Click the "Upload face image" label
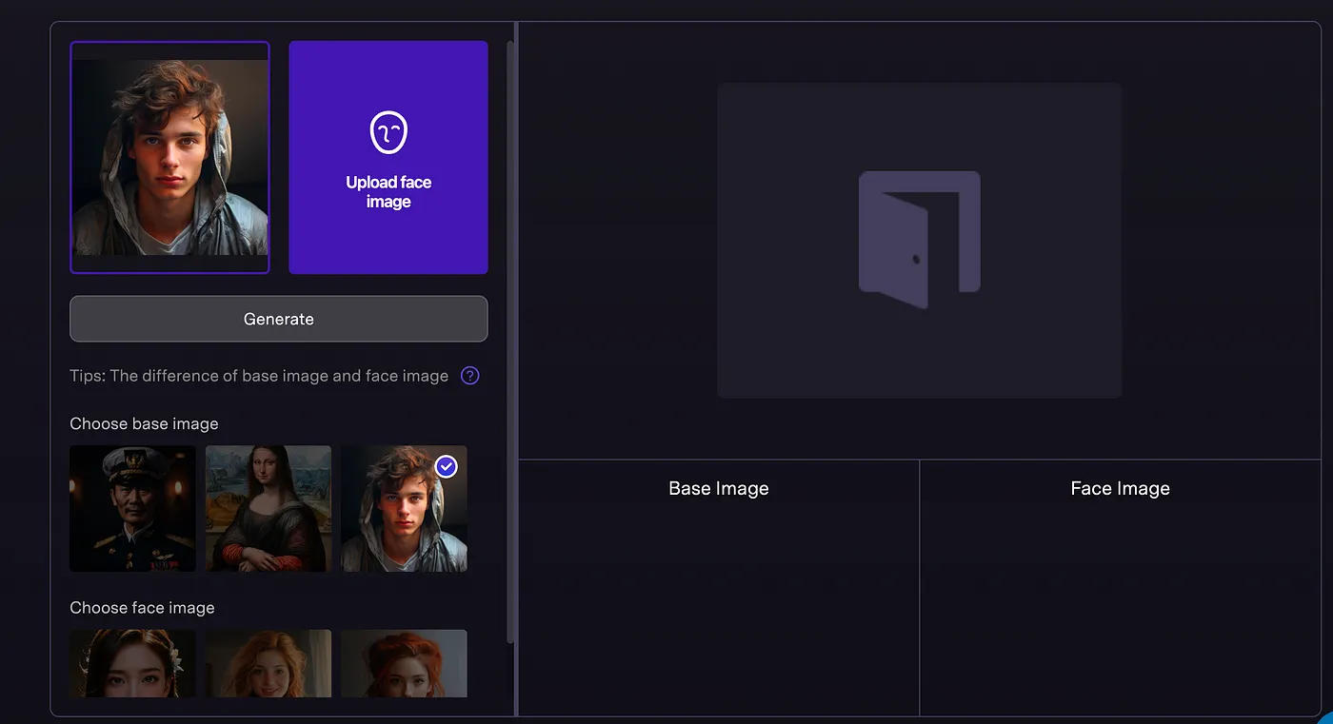Screen dimensions: 1333x724 coord(388,192)
